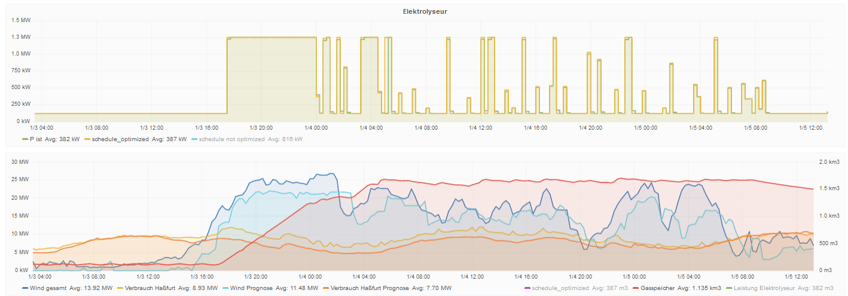848x296 pixels.
Task: Click the Gasspeicher legend label
Action: (660, 288)
